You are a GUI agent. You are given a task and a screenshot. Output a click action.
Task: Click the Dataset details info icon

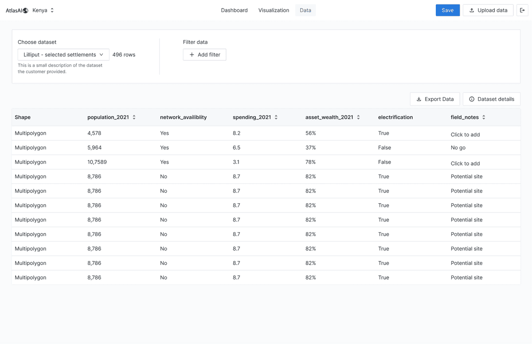472,99
